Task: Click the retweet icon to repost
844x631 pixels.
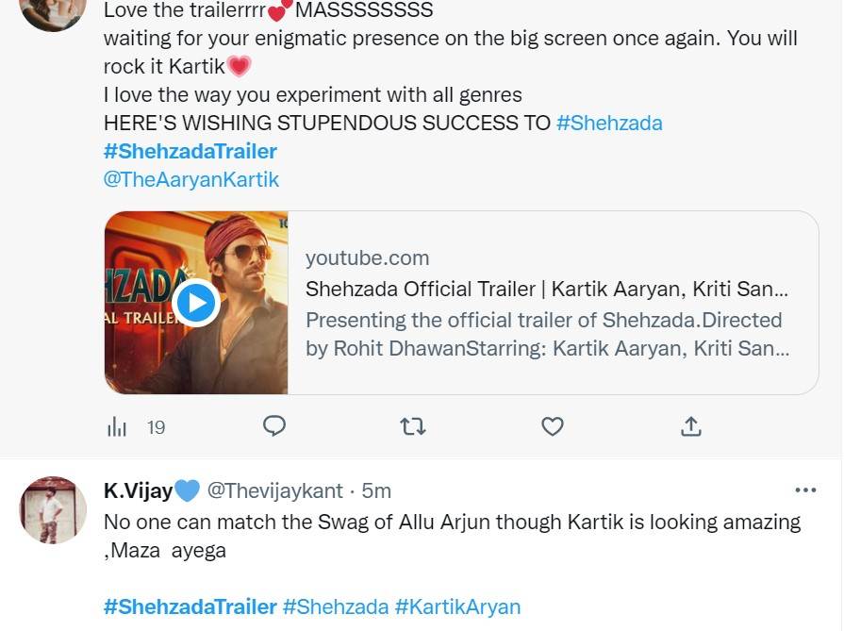Action: (x=413, y=426)
